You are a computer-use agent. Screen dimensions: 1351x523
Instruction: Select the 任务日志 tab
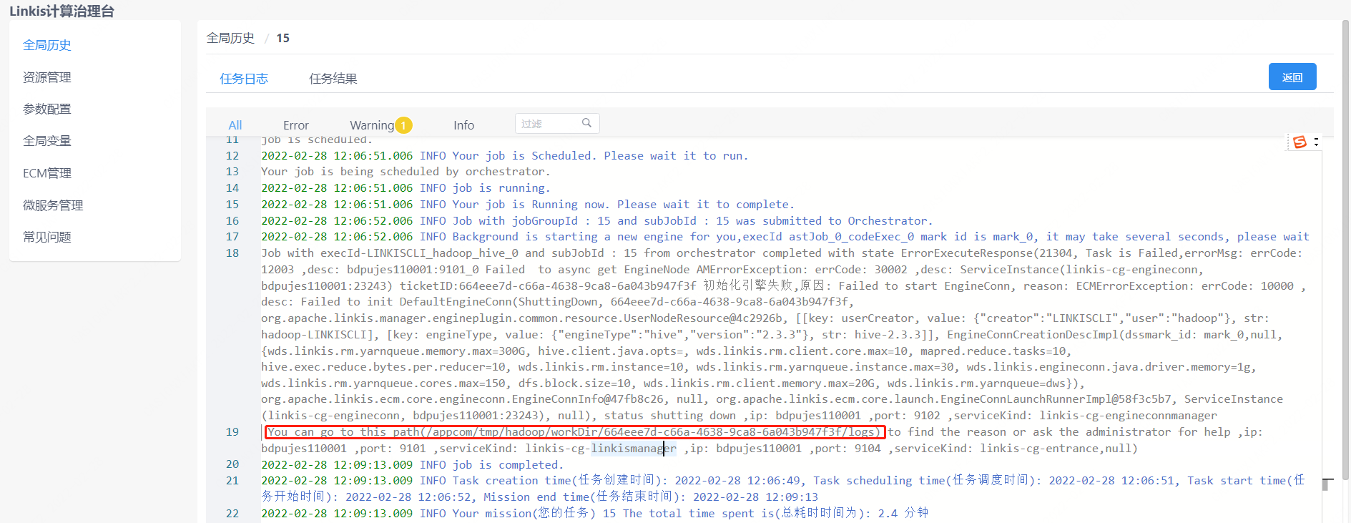click(244, 79)
